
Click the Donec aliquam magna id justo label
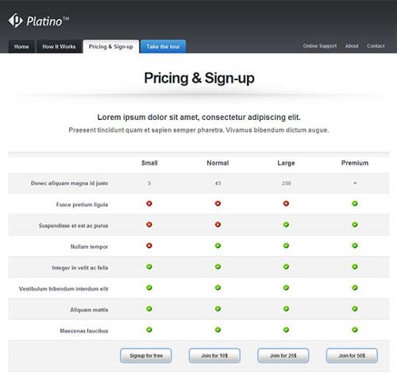click(x=69, y=184)
